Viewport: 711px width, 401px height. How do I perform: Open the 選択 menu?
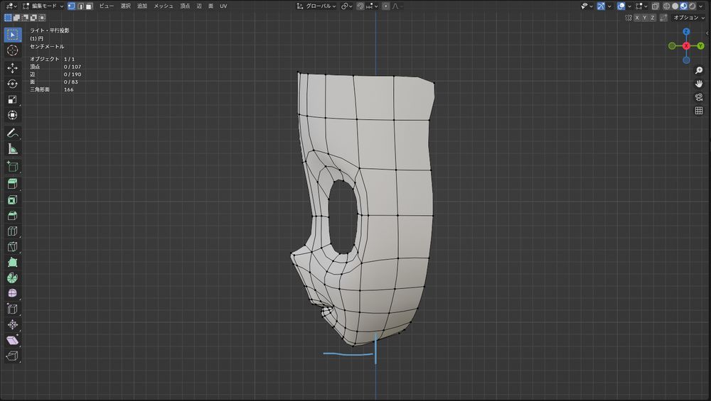125,6
